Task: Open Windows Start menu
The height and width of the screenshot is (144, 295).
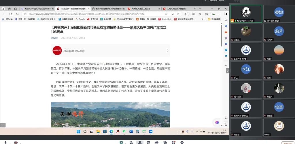Action: (78, 132)
